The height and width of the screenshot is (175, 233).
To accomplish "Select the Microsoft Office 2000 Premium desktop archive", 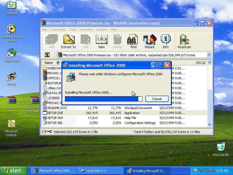I will [32, 105].
